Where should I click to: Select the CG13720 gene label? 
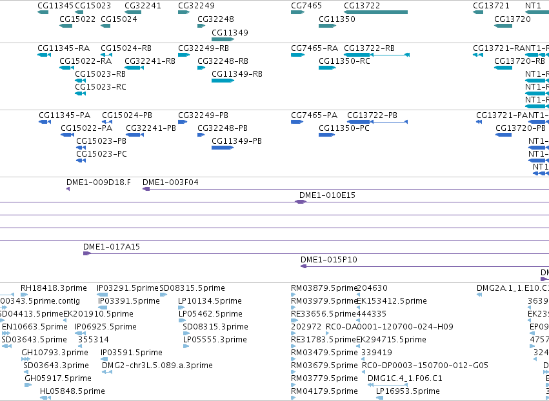click(512, 19)
